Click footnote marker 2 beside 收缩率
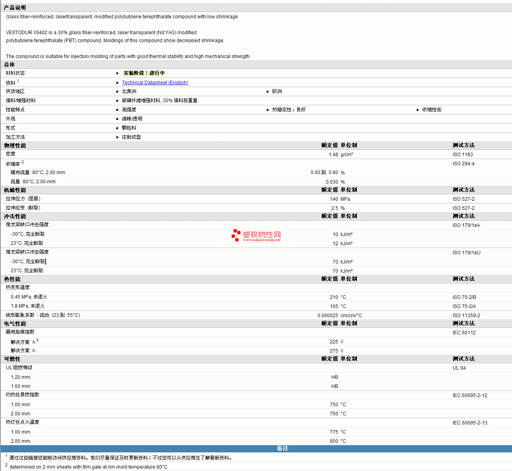The height and width of the screenshot is (471, 512). point(23,162)
